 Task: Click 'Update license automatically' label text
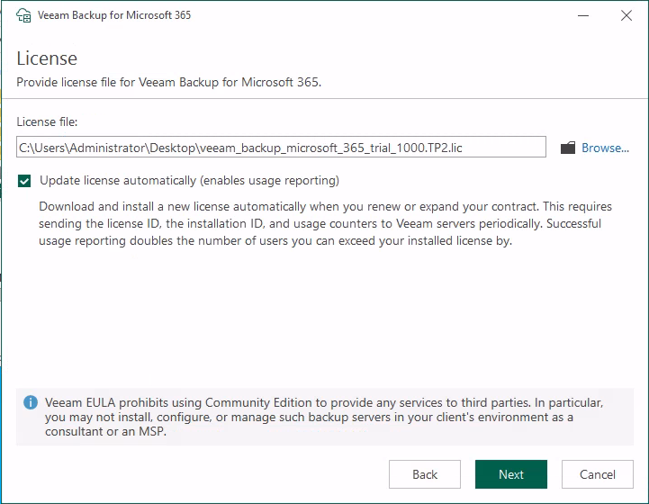pyautogui.click(x=189, y=180)
